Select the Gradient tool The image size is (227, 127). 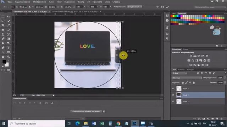click(x=9, y=38)
